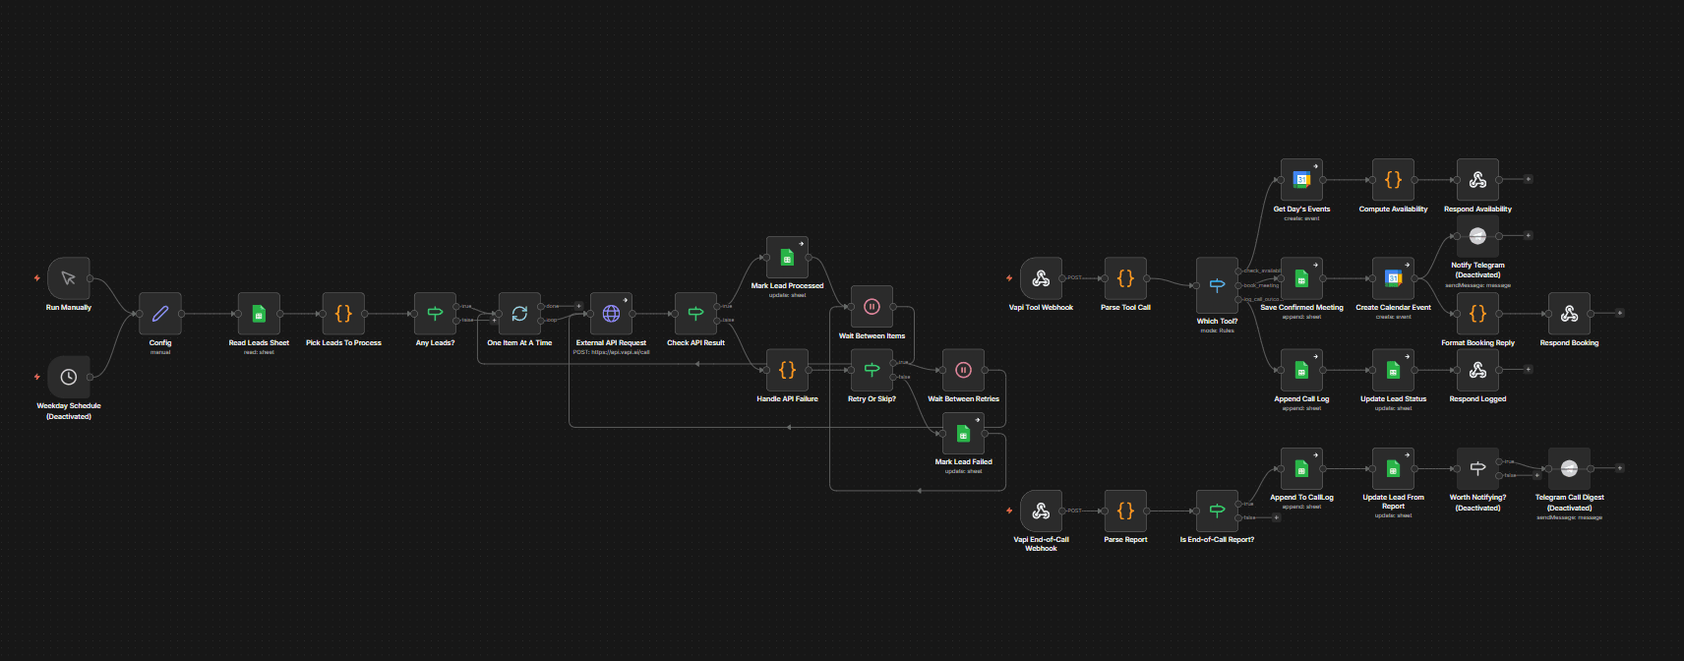Open the Save Confirmed Meeting sheet node
This screenshot has width=1684, height=661.
[x=1301, y=278]
